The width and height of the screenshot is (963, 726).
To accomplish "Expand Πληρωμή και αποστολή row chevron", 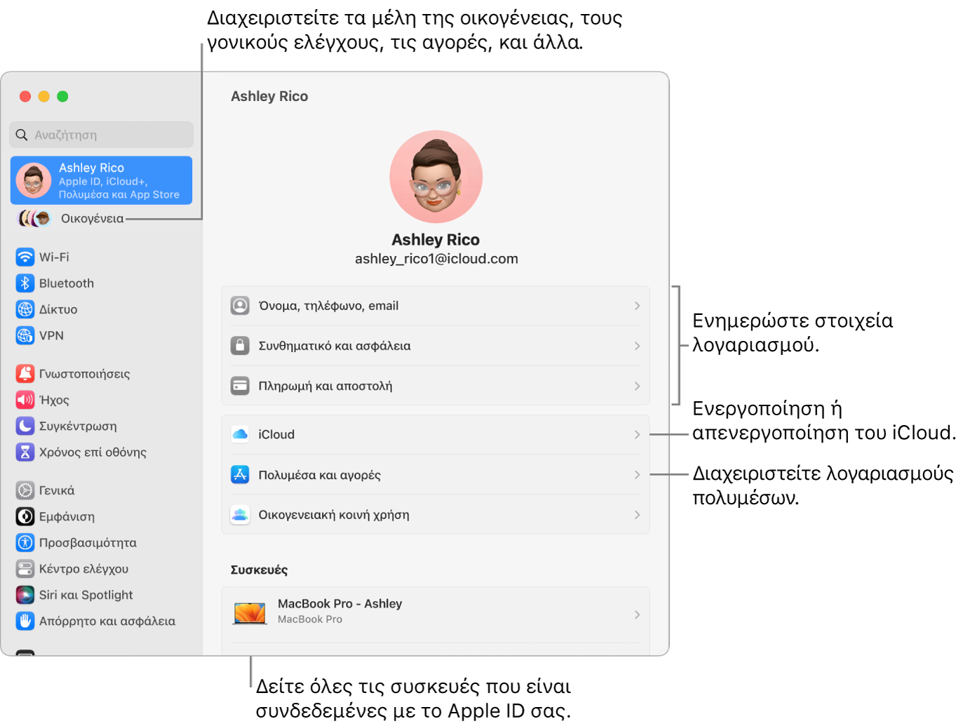I will [x=637, y=386].
